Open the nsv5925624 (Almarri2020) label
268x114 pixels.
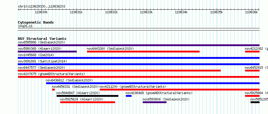(82, 99)
